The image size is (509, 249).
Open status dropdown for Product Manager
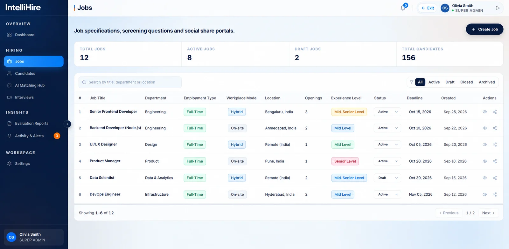(387, 161)
